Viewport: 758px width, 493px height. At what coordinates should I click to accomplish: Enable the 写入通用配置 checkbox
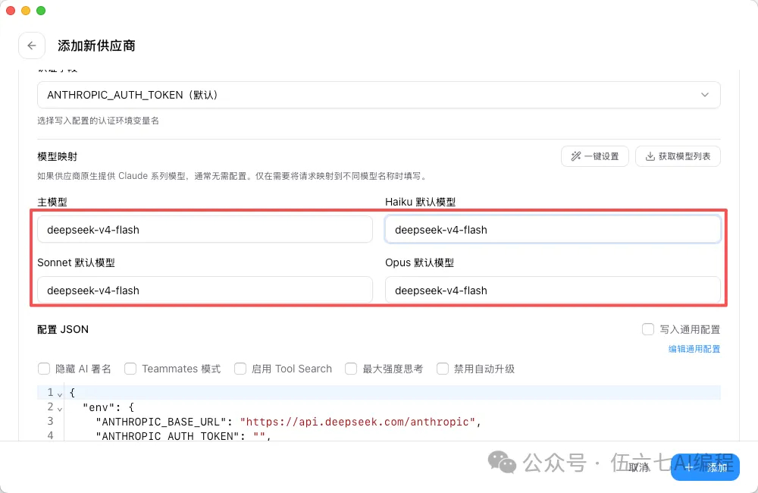tap(648, 329)
